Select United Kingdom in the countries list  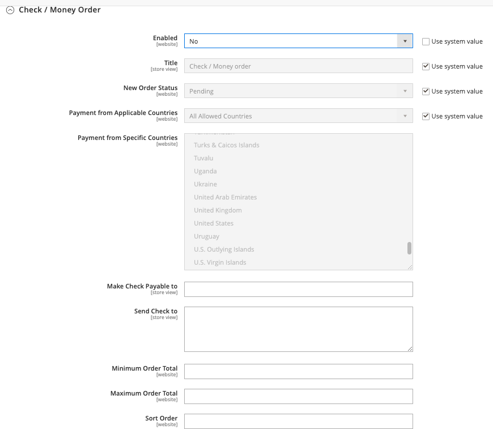pyautogui.click(x=218, y=210)
